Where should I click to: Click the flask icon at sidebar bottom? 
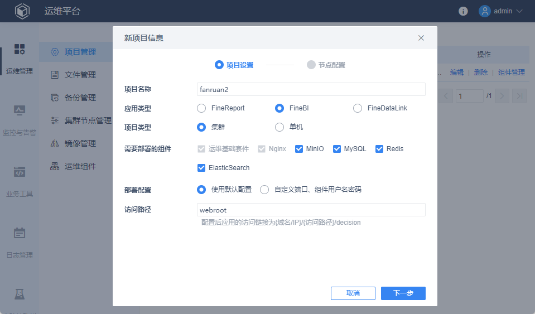pyautogui.click(x=20, y=294)
